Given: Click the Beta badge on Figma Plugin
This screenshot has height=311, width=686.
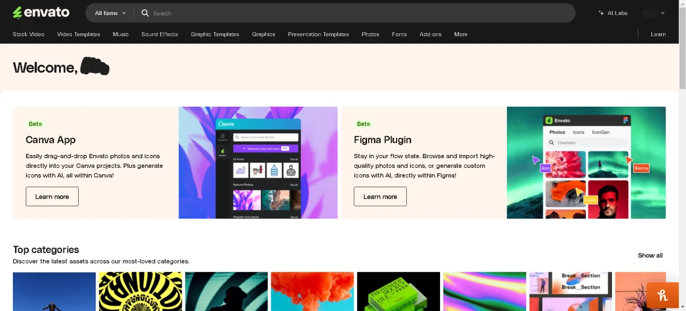Looking at the screenshot, I should [363, 124].
